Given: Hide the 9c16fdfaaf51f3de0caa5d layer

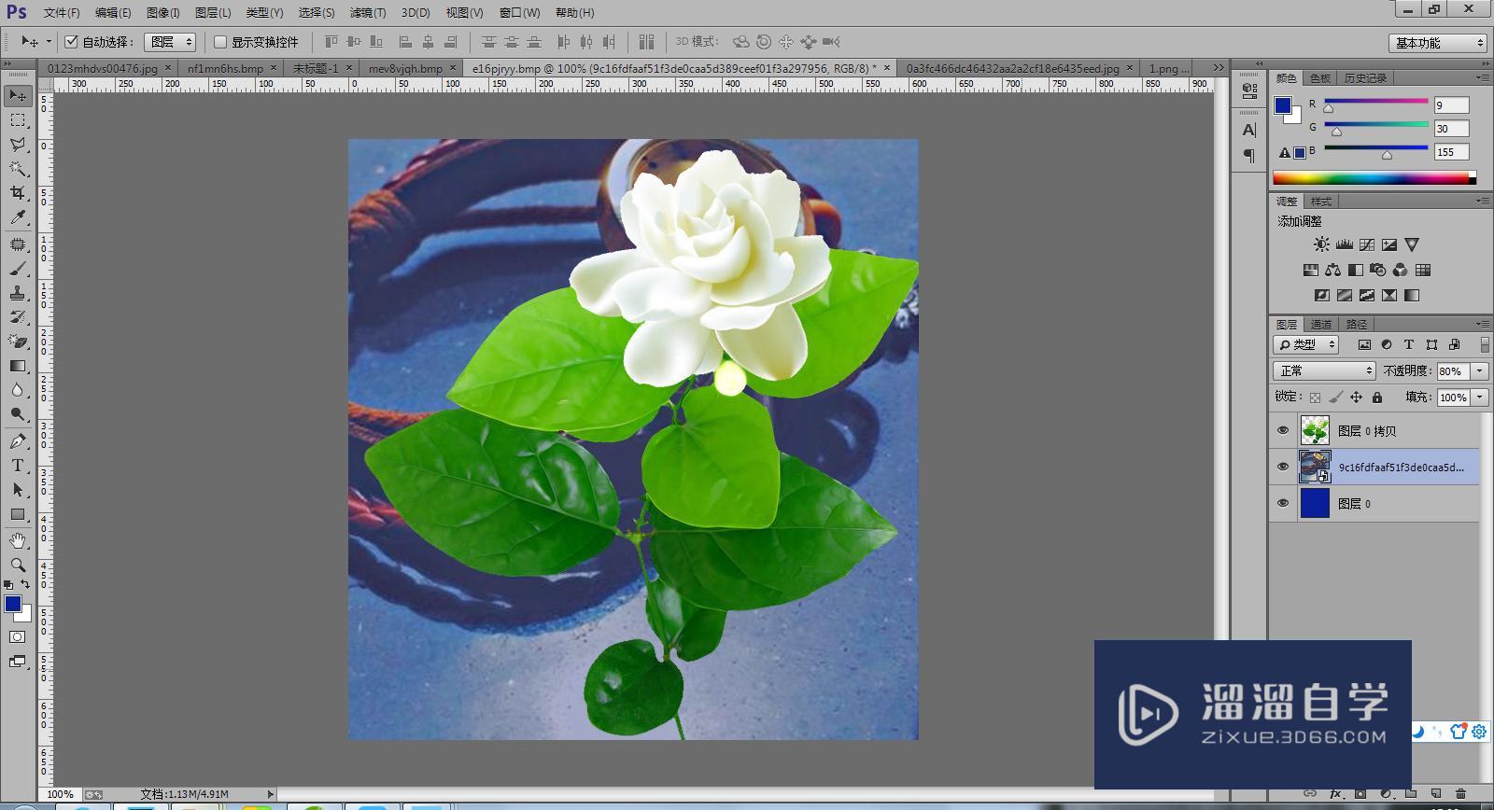Looking at the screenshot, I should click(1282, 467).
